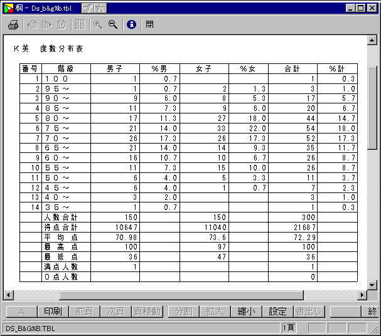Click the 終 end button at bottom right
Screen dimensions: 381x336
click(373, 312)
